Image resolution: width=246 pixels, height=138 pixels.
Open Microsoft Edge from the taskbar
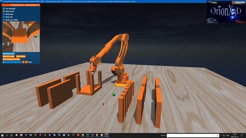coord(88,135)
